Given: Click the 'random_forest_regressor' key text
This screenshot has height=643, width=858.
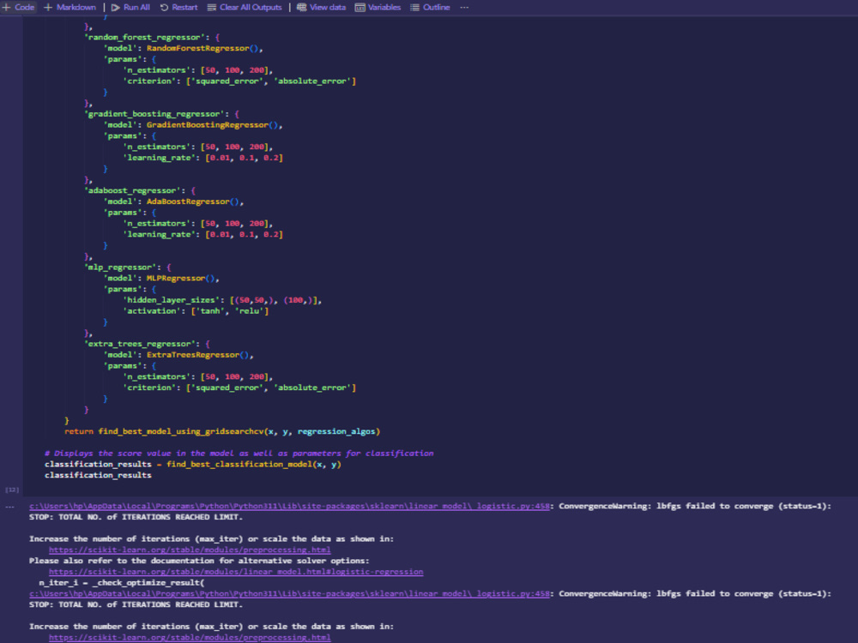Looking at the screenshot, I should point(144,37).
